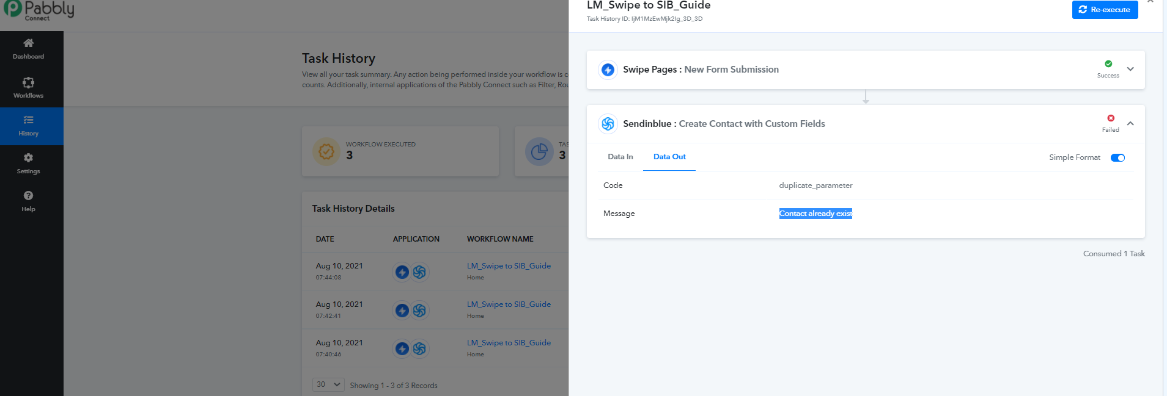Click the Task History Details heading
The image size is (1167, 396).
coord(353,209)
